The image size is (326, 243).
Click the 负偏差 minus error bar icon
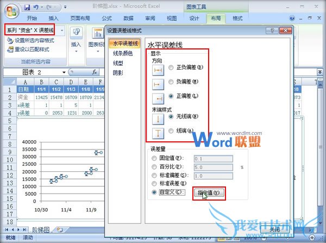click(x=158, y=84)
